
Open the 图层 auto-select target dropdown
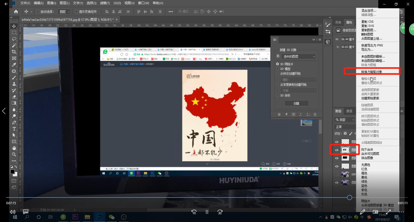64,12
